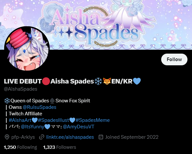Open the @RuisuSpades mention link

click(x=40, y=107)
